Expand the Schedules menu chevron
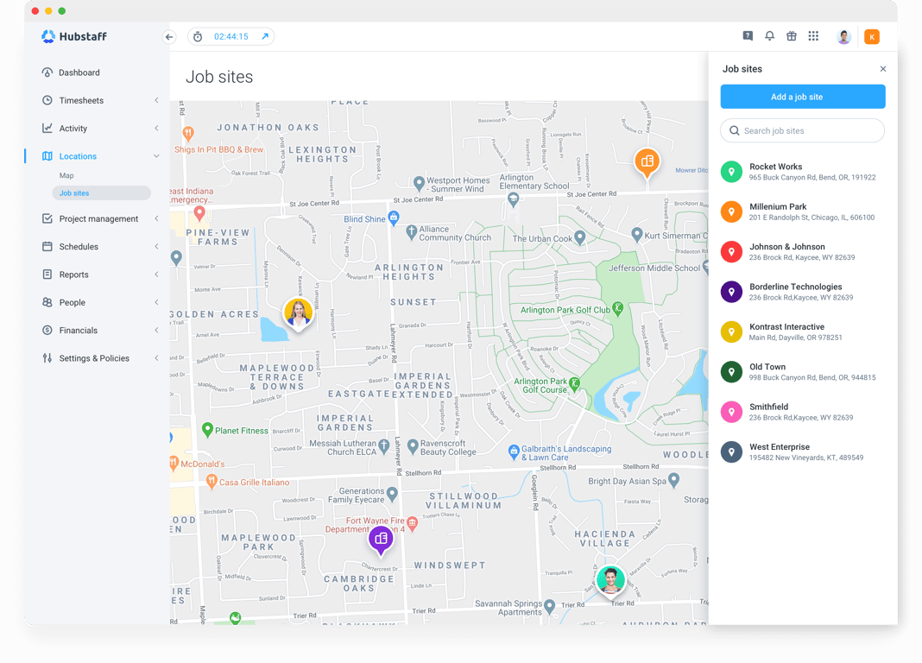The image size is (922, 663). click(156, 246)
